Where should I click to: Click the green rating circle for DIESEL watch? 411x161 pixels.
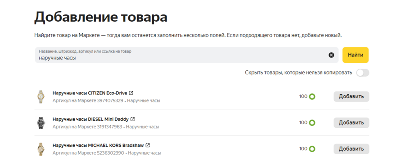[312, 123]
